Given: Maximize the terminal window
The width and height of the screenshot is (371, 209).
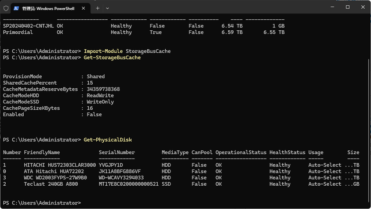Looking at the screenshot, I should click(x=348, y=7).
